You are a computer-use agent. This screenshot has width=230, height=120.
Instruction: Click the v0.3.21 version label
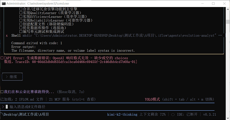coord(210,114)
